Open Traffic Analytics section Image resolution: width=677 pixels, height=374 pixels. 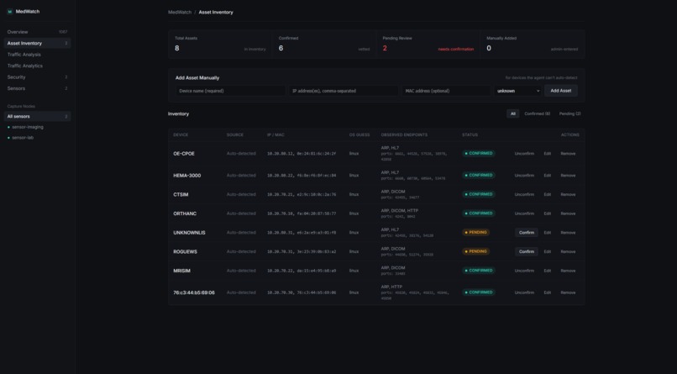tap(37, 66)
